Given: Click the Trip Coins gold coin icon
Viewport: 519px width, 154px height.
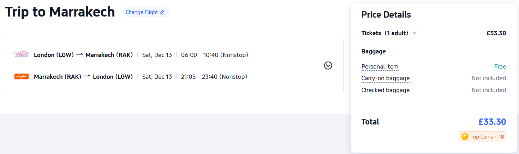Looking at the screenshot, I should (465, 137).
